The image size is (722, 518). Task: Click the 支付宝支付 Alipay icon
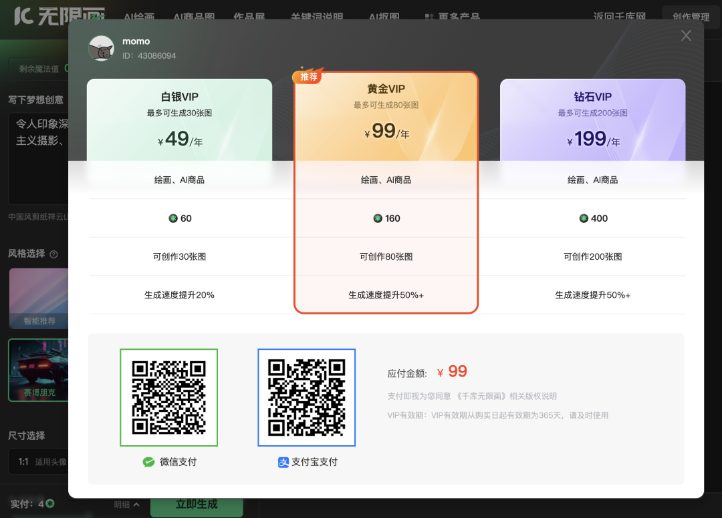[283, 461]
